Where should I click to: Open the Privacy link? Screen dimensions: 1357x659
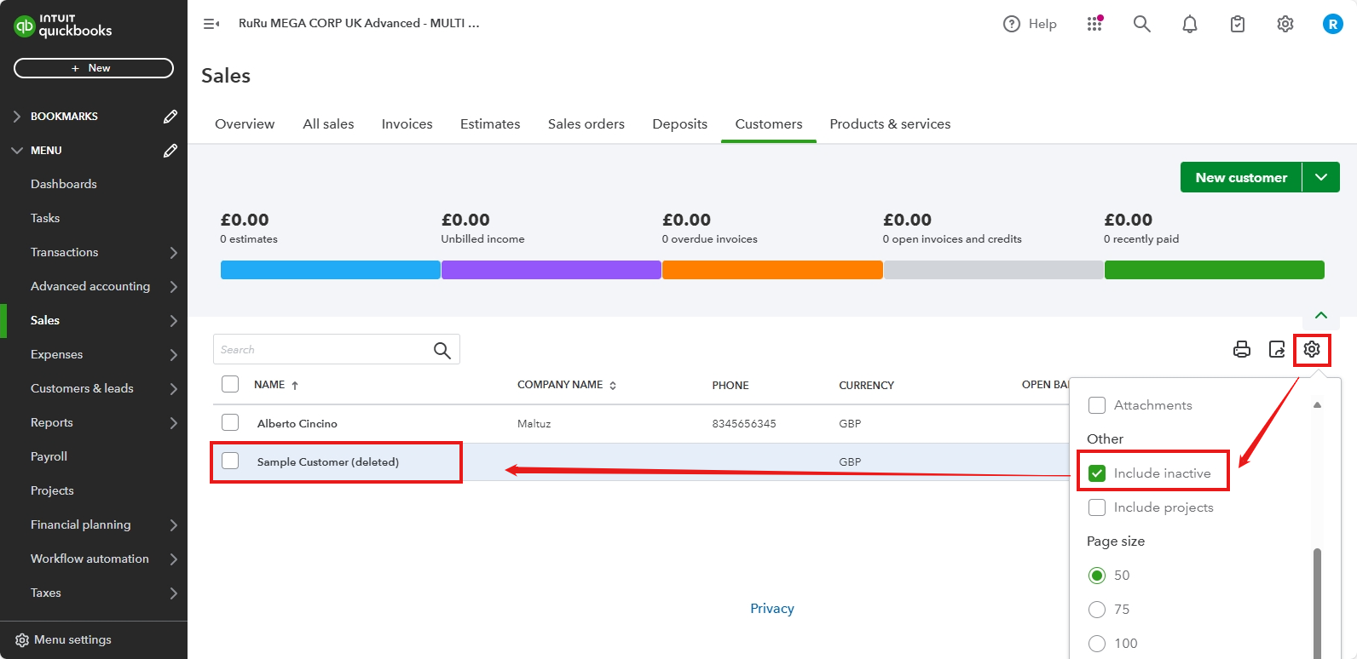(x=772, y=608)
